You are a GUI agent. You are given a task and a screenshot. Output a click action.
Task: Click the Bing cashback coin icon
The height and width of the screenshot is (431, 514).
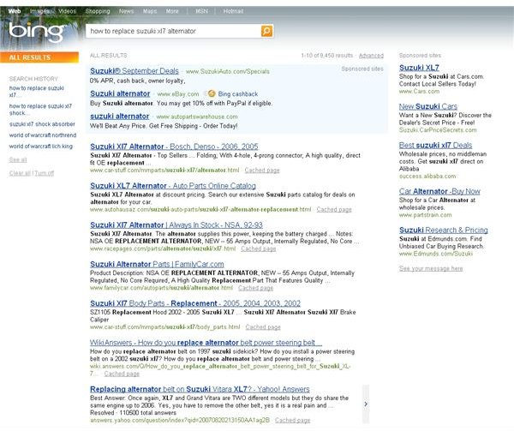[x=212, y=93]
